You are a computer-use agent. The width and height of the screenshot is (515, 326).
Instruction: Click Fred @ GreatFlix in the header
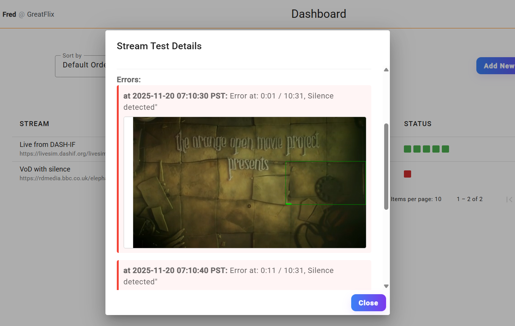(28, 14)
